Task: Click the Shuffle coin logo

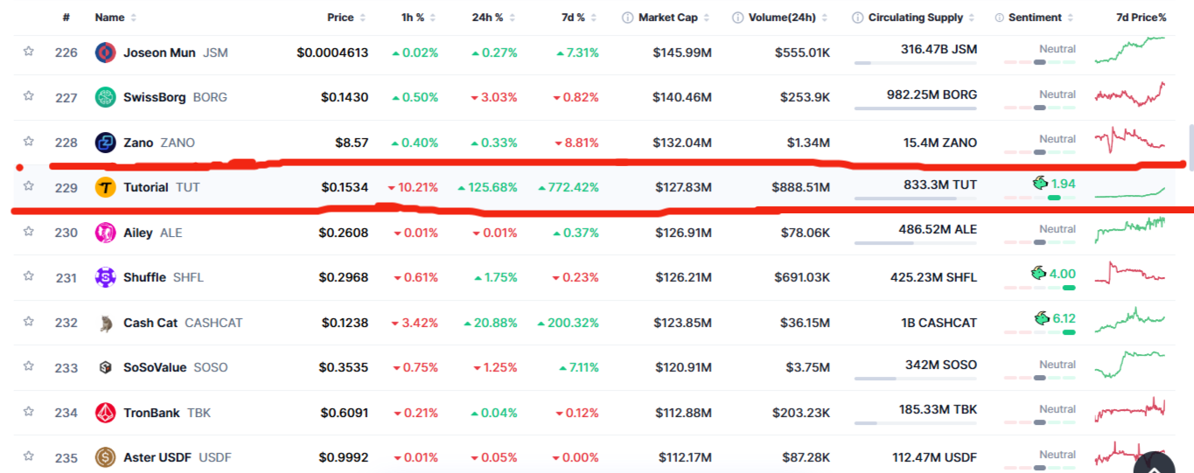Action: (105, 277)
